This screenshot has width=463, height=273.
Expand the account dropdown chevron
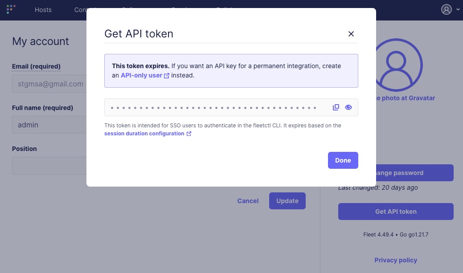tap(458, 9)
